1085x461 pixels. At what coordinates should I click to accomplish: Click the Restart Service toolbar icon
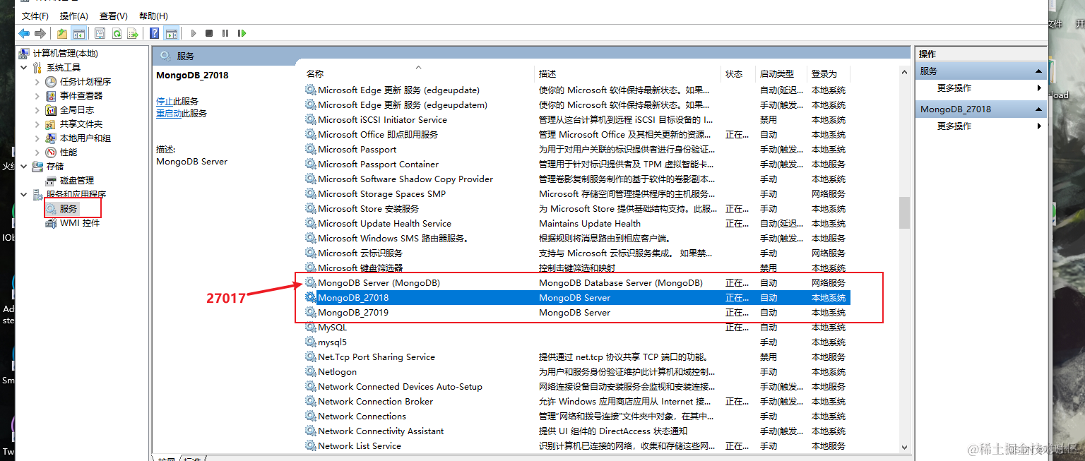[242, 33]
